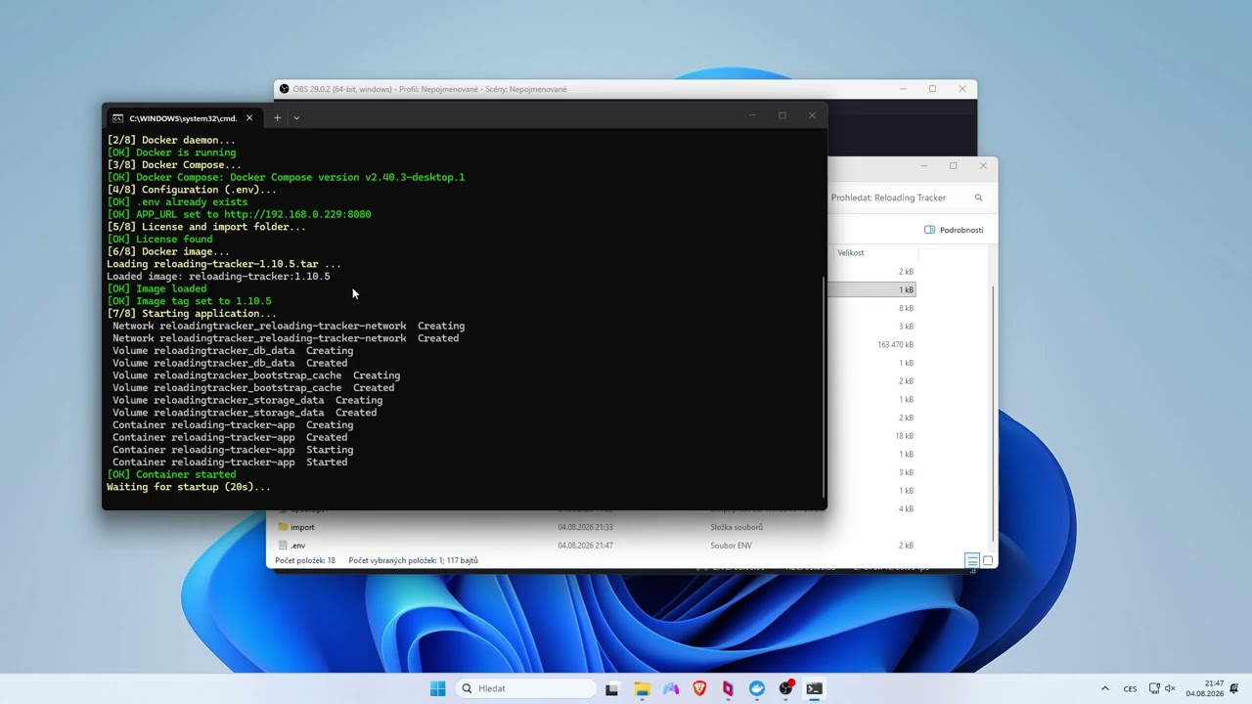Show hidden system tray icons
Viewport: 1252px width, 704px height.
click(x=1105, y=688)
